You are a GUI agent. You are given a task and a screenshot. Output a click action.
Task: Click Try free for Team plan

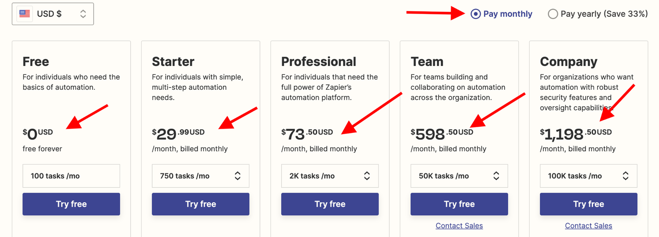click(459, 204)
